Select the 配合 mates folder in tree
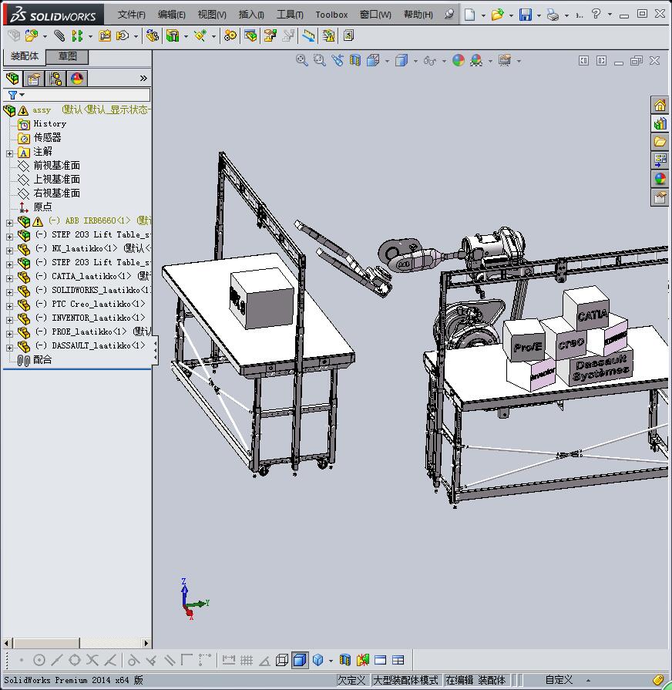Viewport: 672px width, 690px height. [42, 359]
